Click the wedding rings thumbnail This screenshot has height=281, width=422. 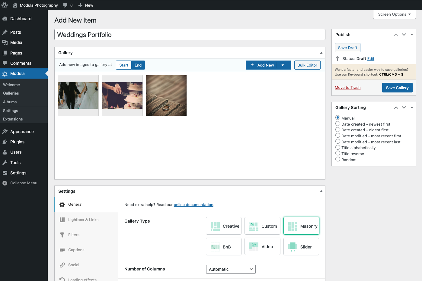(166, 95)
